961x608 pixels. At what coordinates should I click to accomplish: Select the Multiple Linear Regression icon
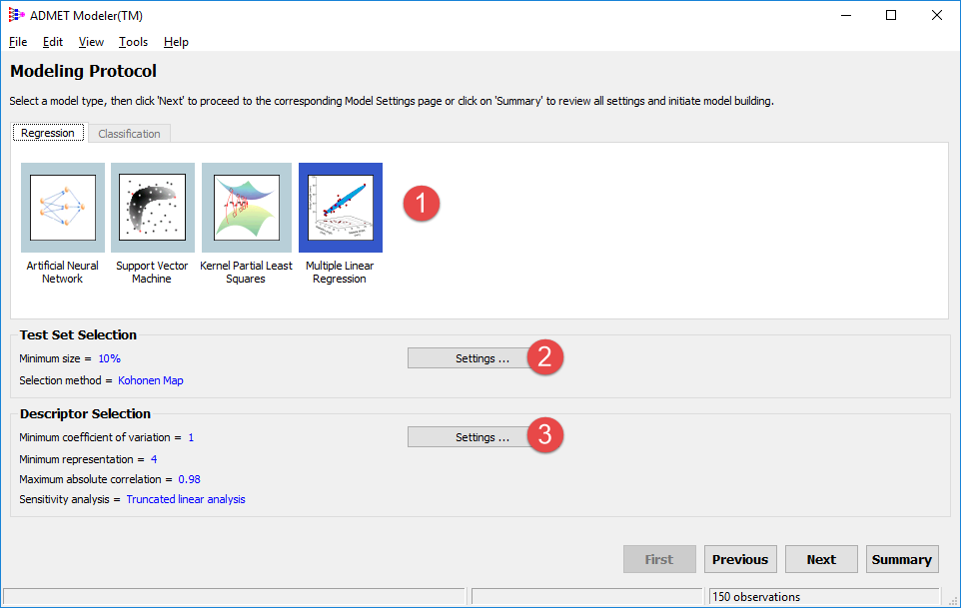(x=341, y=208)
